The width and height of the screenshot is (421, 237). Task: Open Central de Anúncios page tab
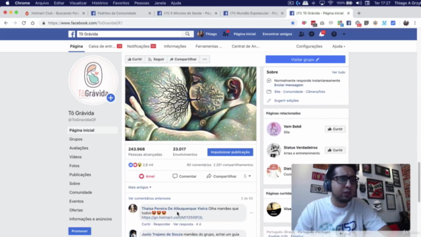click(x=245, y=46)
